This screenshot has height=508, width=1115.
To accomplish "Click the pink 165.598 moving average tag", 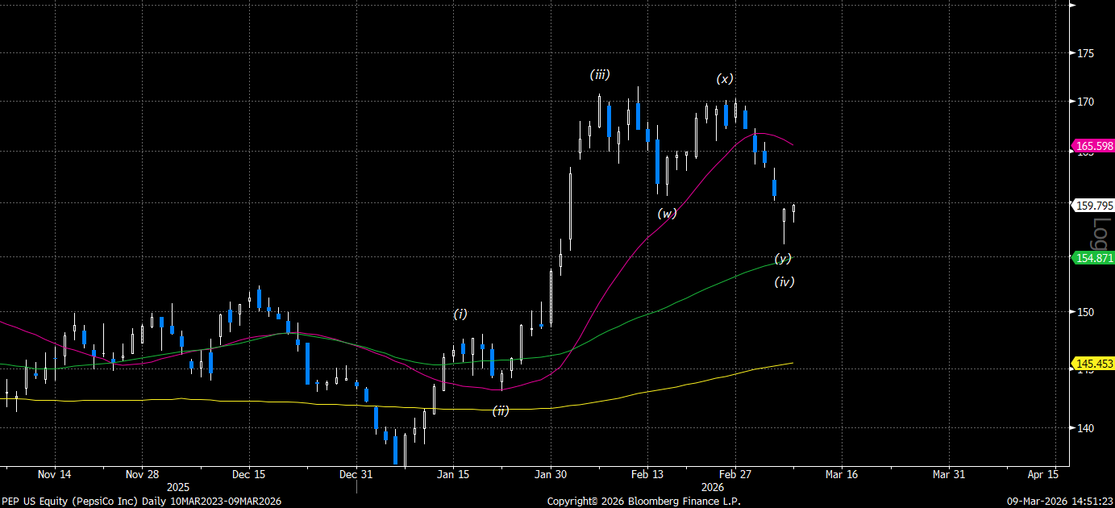I will coord(1093,146).
